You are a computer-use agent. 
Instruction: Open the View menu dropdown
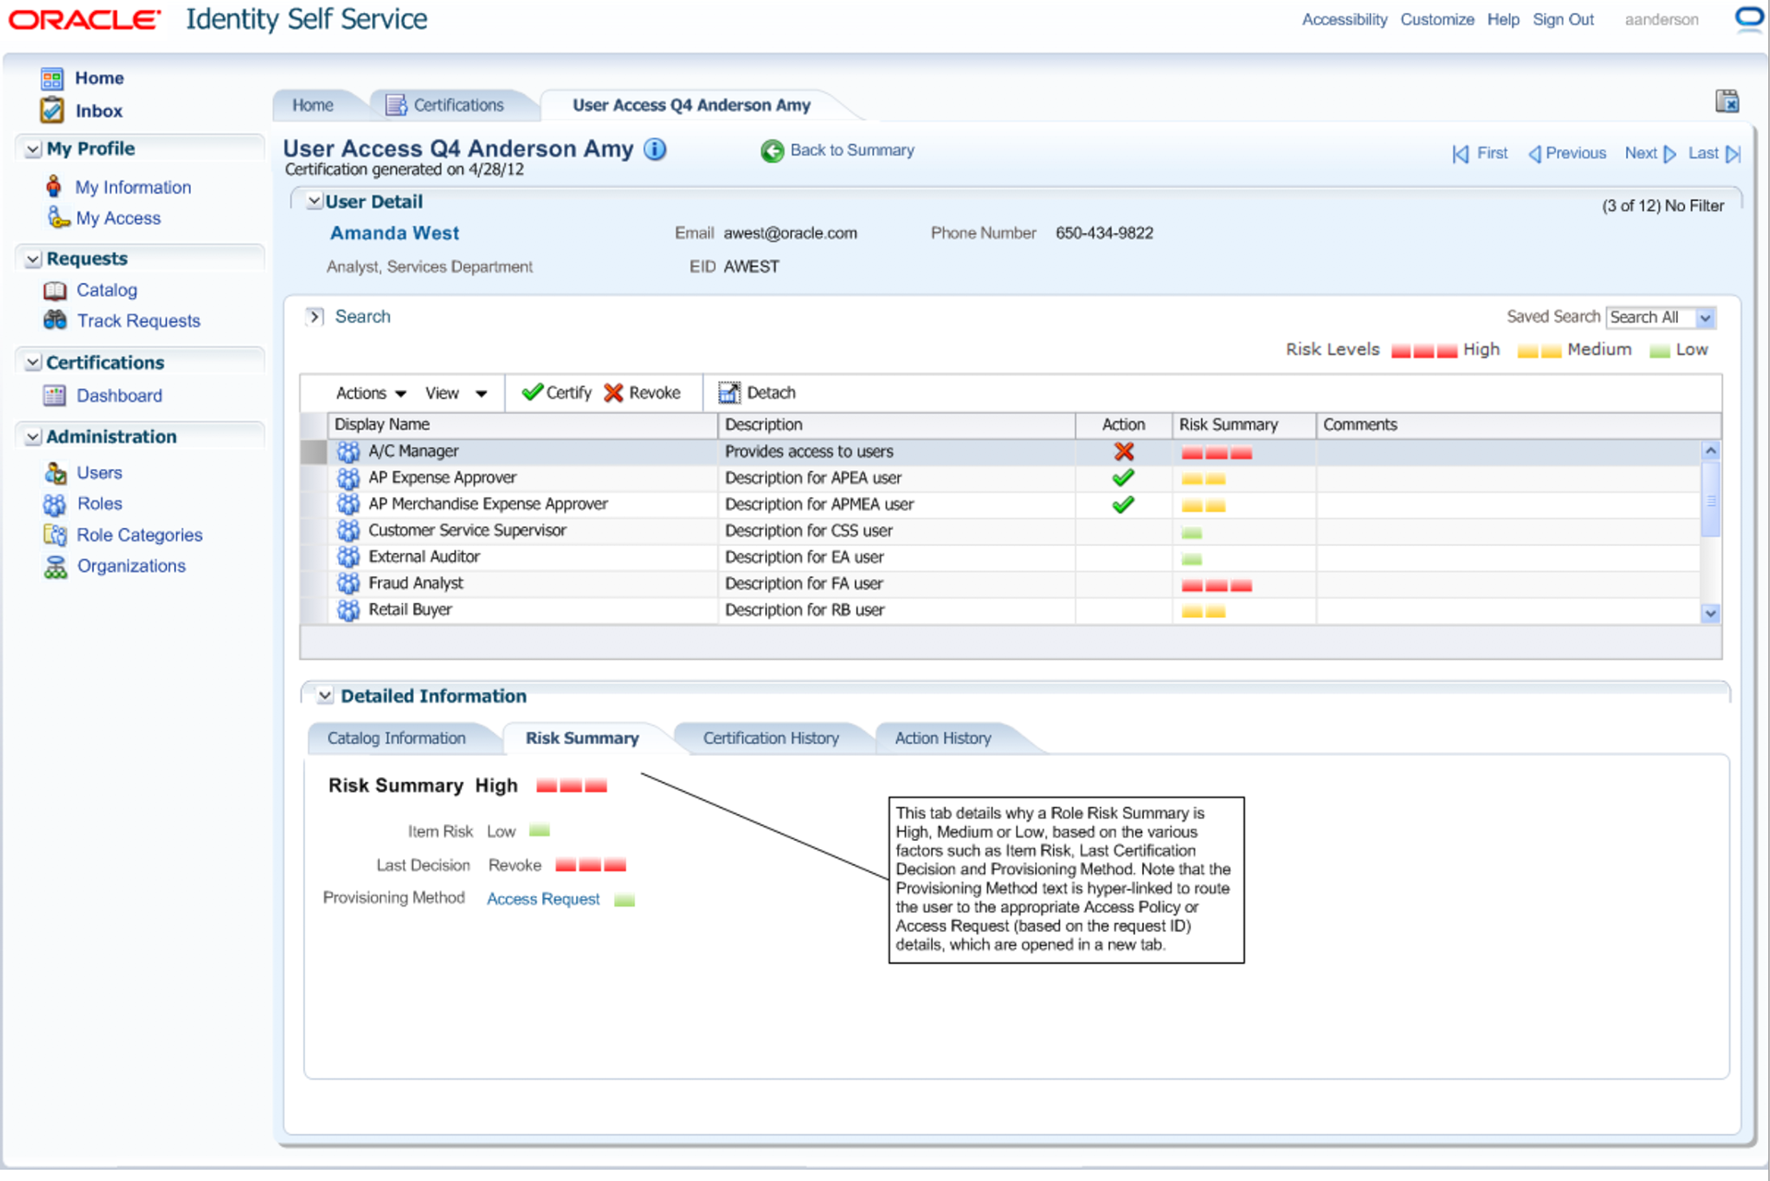tap(456, 394)
